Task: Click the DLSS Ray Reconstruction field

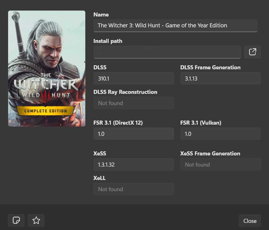Action: point(134,103)
